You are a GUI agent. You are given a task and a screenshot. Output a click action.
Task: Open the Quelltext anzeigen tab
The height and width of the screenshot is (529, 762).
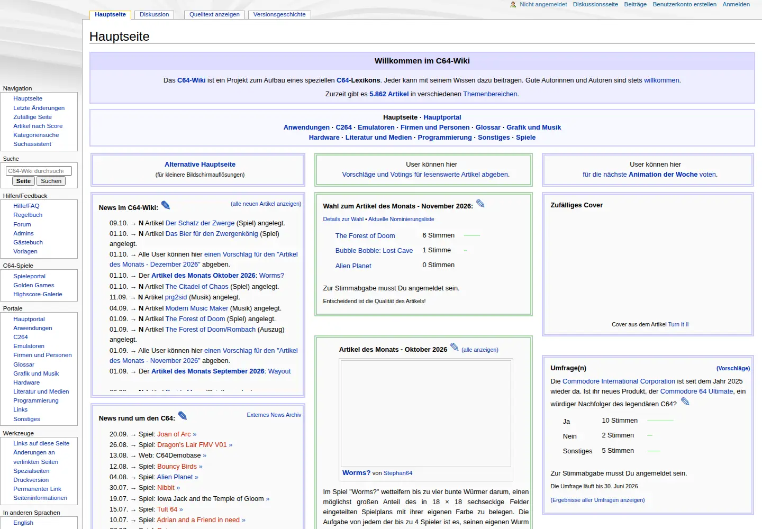point(214,15)
